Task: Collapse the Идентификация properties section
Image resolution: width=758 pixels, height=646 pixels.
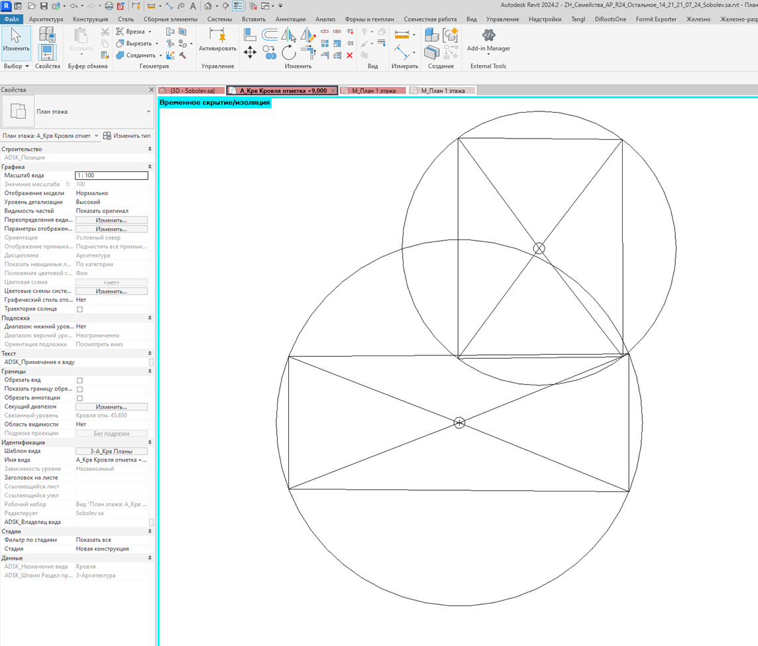Action: (x=150, y=442)
